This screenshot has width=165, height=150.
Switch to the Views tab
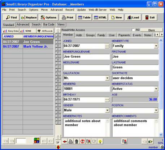(61, 25)
